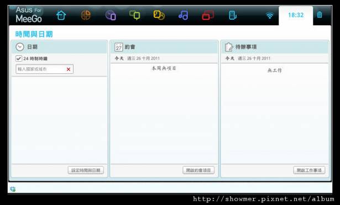340x205 pixels.
Task: Open the Music notes media icon
Action: point(184,15)
